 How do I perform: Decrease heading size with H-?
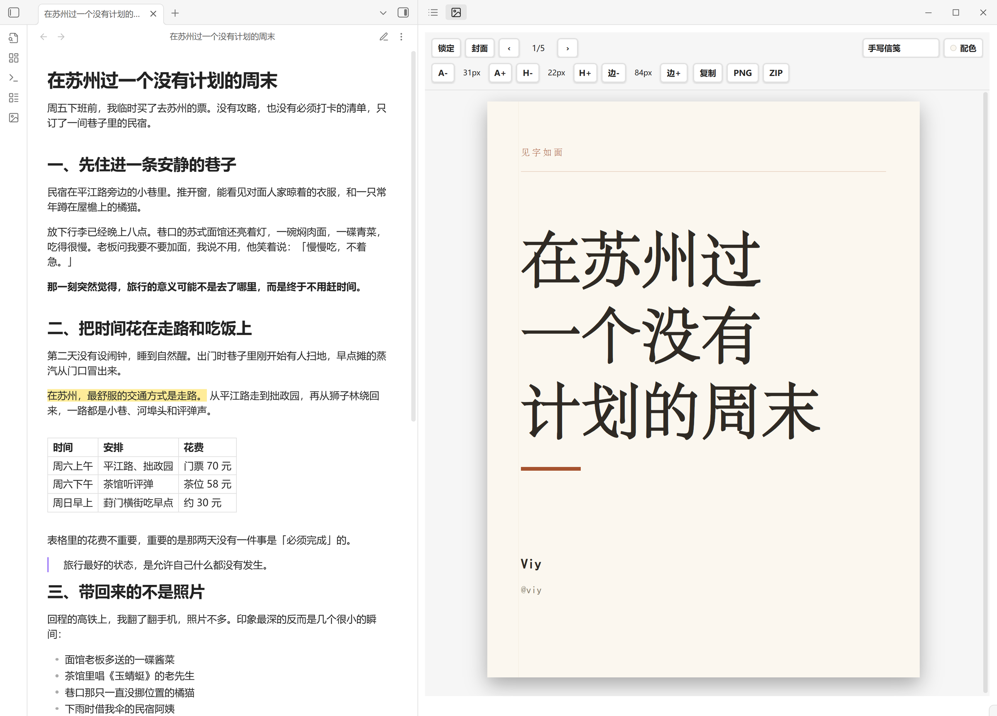528,73
